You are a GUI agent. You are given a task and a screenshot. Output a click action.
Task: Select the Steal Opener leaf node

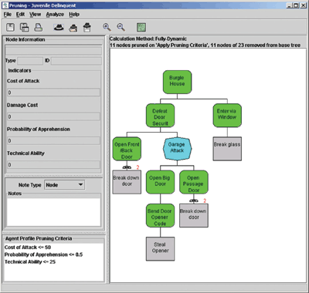[x=160, y=249]
